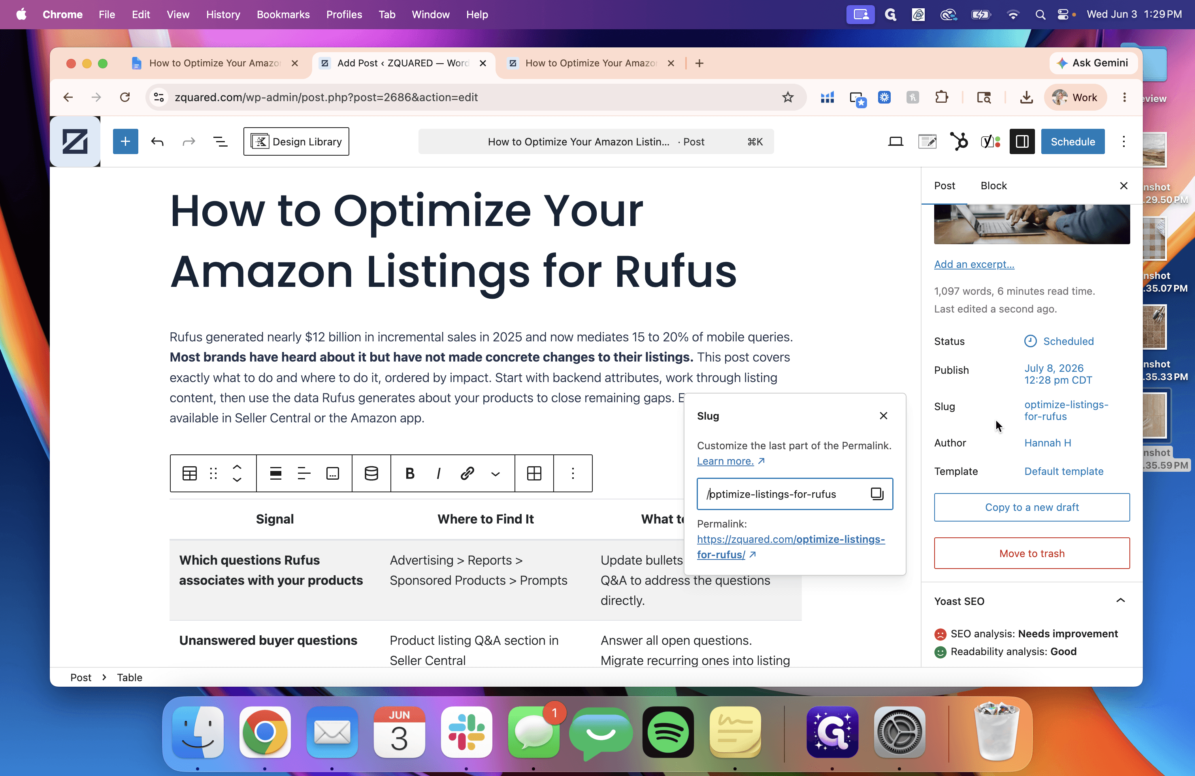The height and width of the screenshot is (776, 1195).
Task: Click the Schedule button
Action: click(x=1072, y=141)
